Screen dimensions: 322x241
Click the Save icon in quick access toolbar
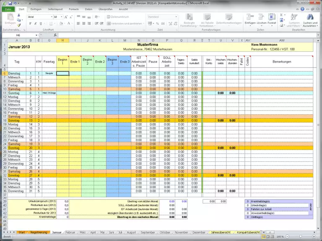point(9,3)
